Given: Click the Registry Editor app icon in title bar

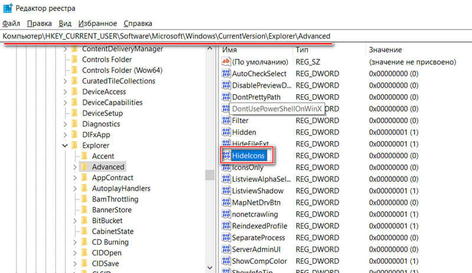Looking at the screenshot, I should coord(8,8).
